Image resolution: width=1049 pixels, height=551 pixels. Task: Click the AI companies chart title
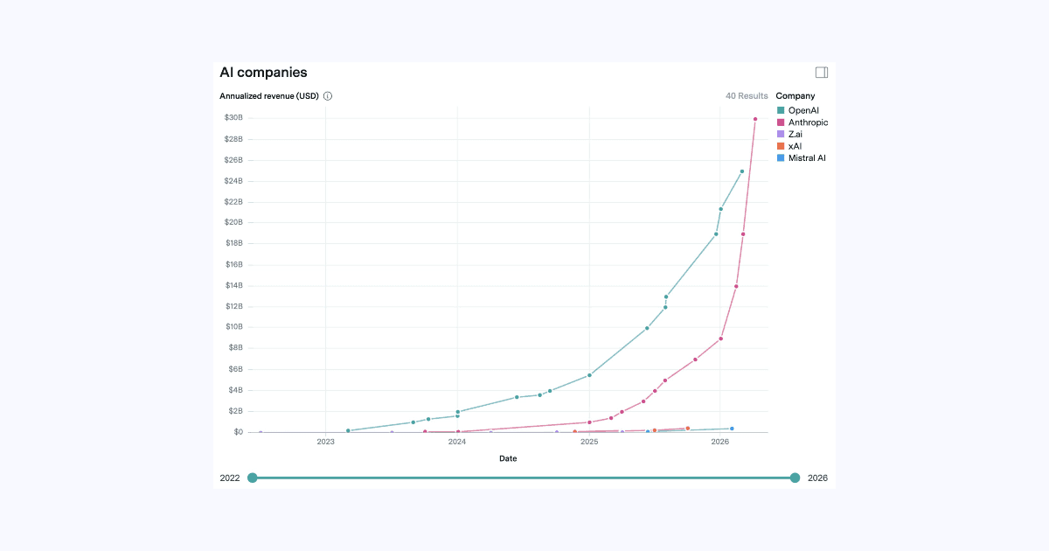pyautogui.click(x=264, y=72)
